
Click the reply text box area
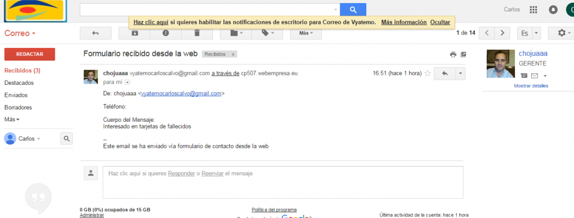pyautogui.click(x=283, y=182)
